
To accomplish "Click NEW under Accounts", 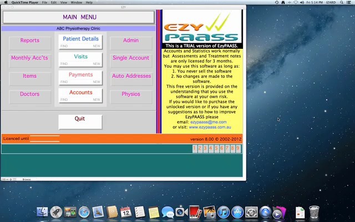I will coord(97,100).
